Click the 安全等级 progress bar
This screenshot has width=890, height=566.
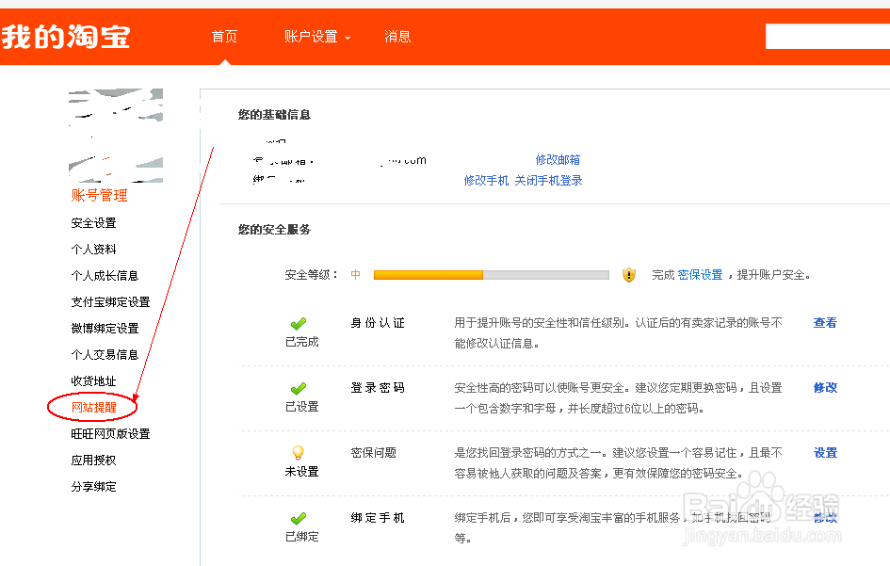491,274
